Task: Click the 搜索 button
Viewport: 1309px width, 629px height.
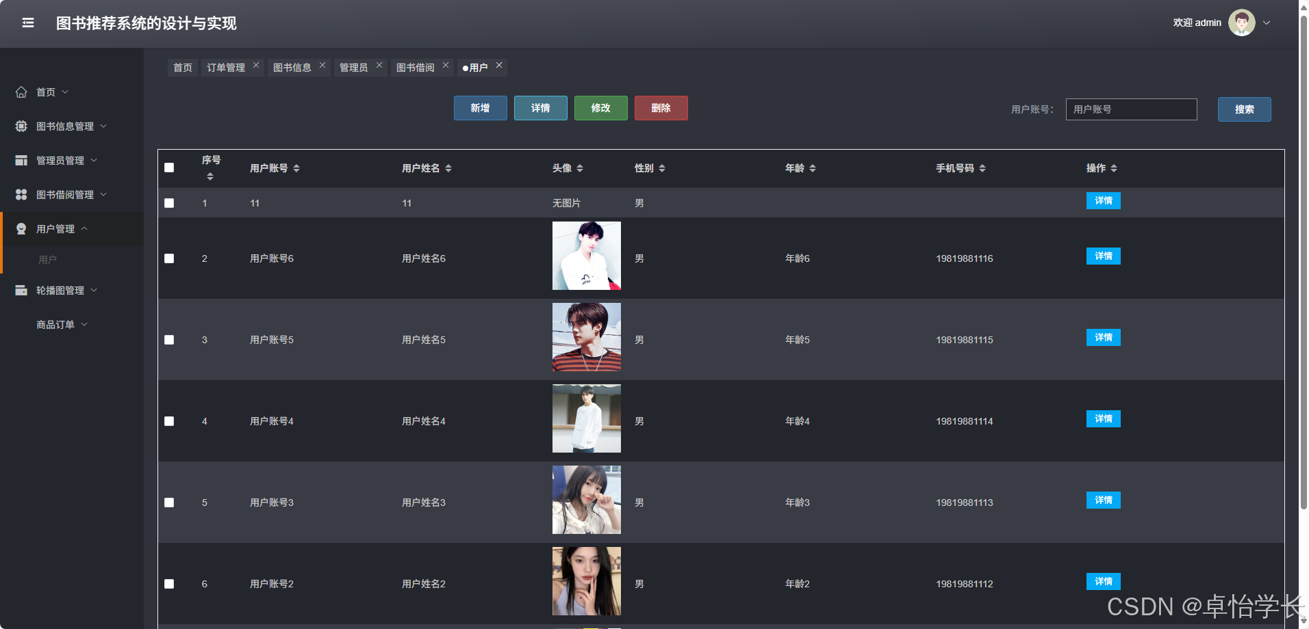Action: 1245,109
